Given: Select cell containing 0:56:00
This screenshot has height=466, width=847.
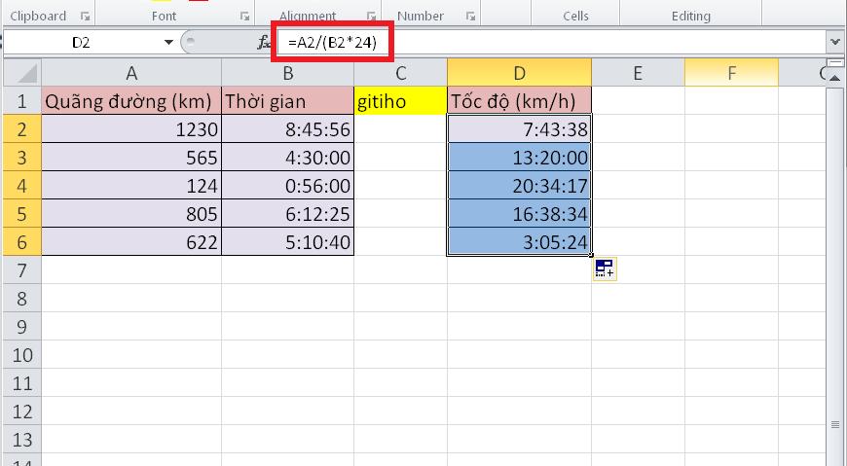Looking at the screenshot, I should [288, 185].
